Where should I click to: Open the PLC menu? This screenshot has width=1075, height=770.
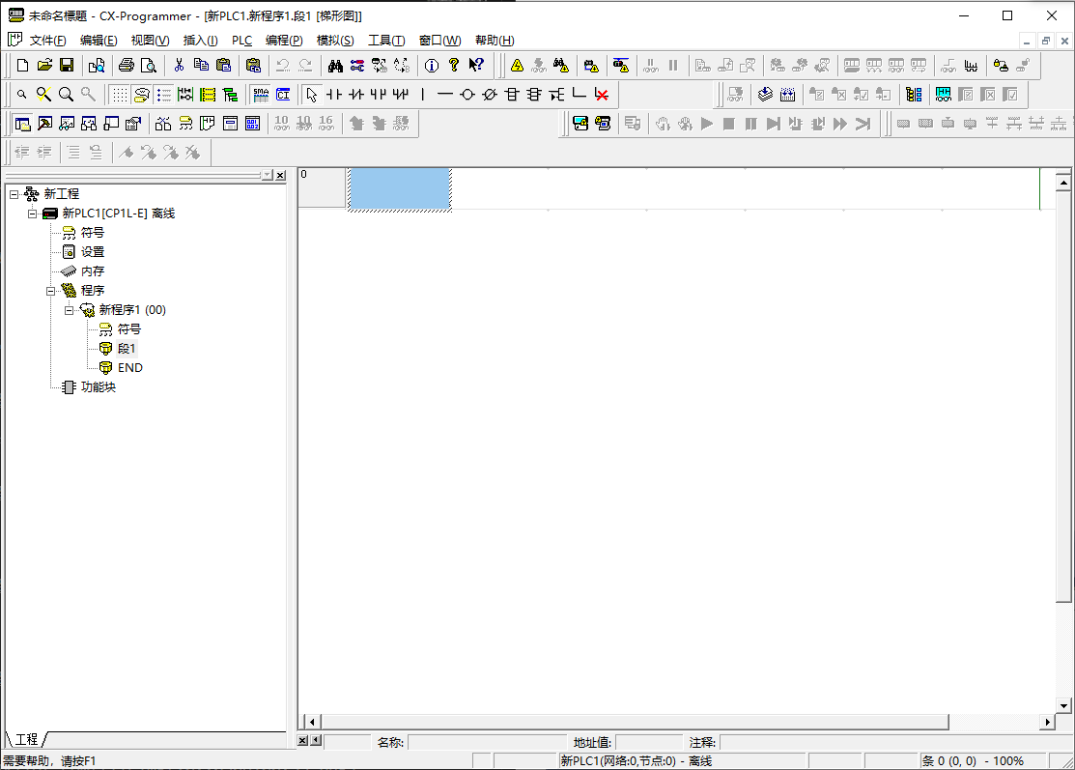click(242, 41)
